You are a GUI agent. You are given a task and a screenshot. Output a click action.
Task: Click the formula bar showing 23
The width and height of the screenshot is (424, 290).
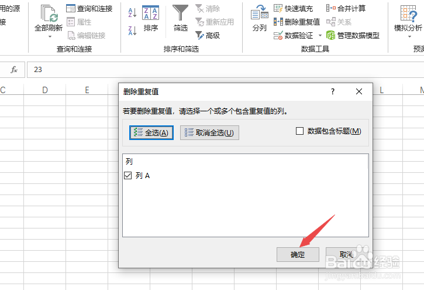tap(226, 70)
